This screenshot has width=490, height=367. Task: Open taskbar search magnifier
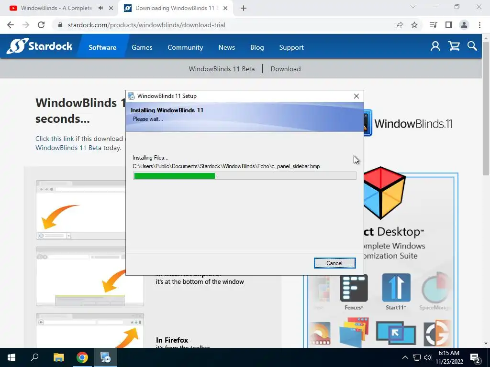click(x=34, y=357)
